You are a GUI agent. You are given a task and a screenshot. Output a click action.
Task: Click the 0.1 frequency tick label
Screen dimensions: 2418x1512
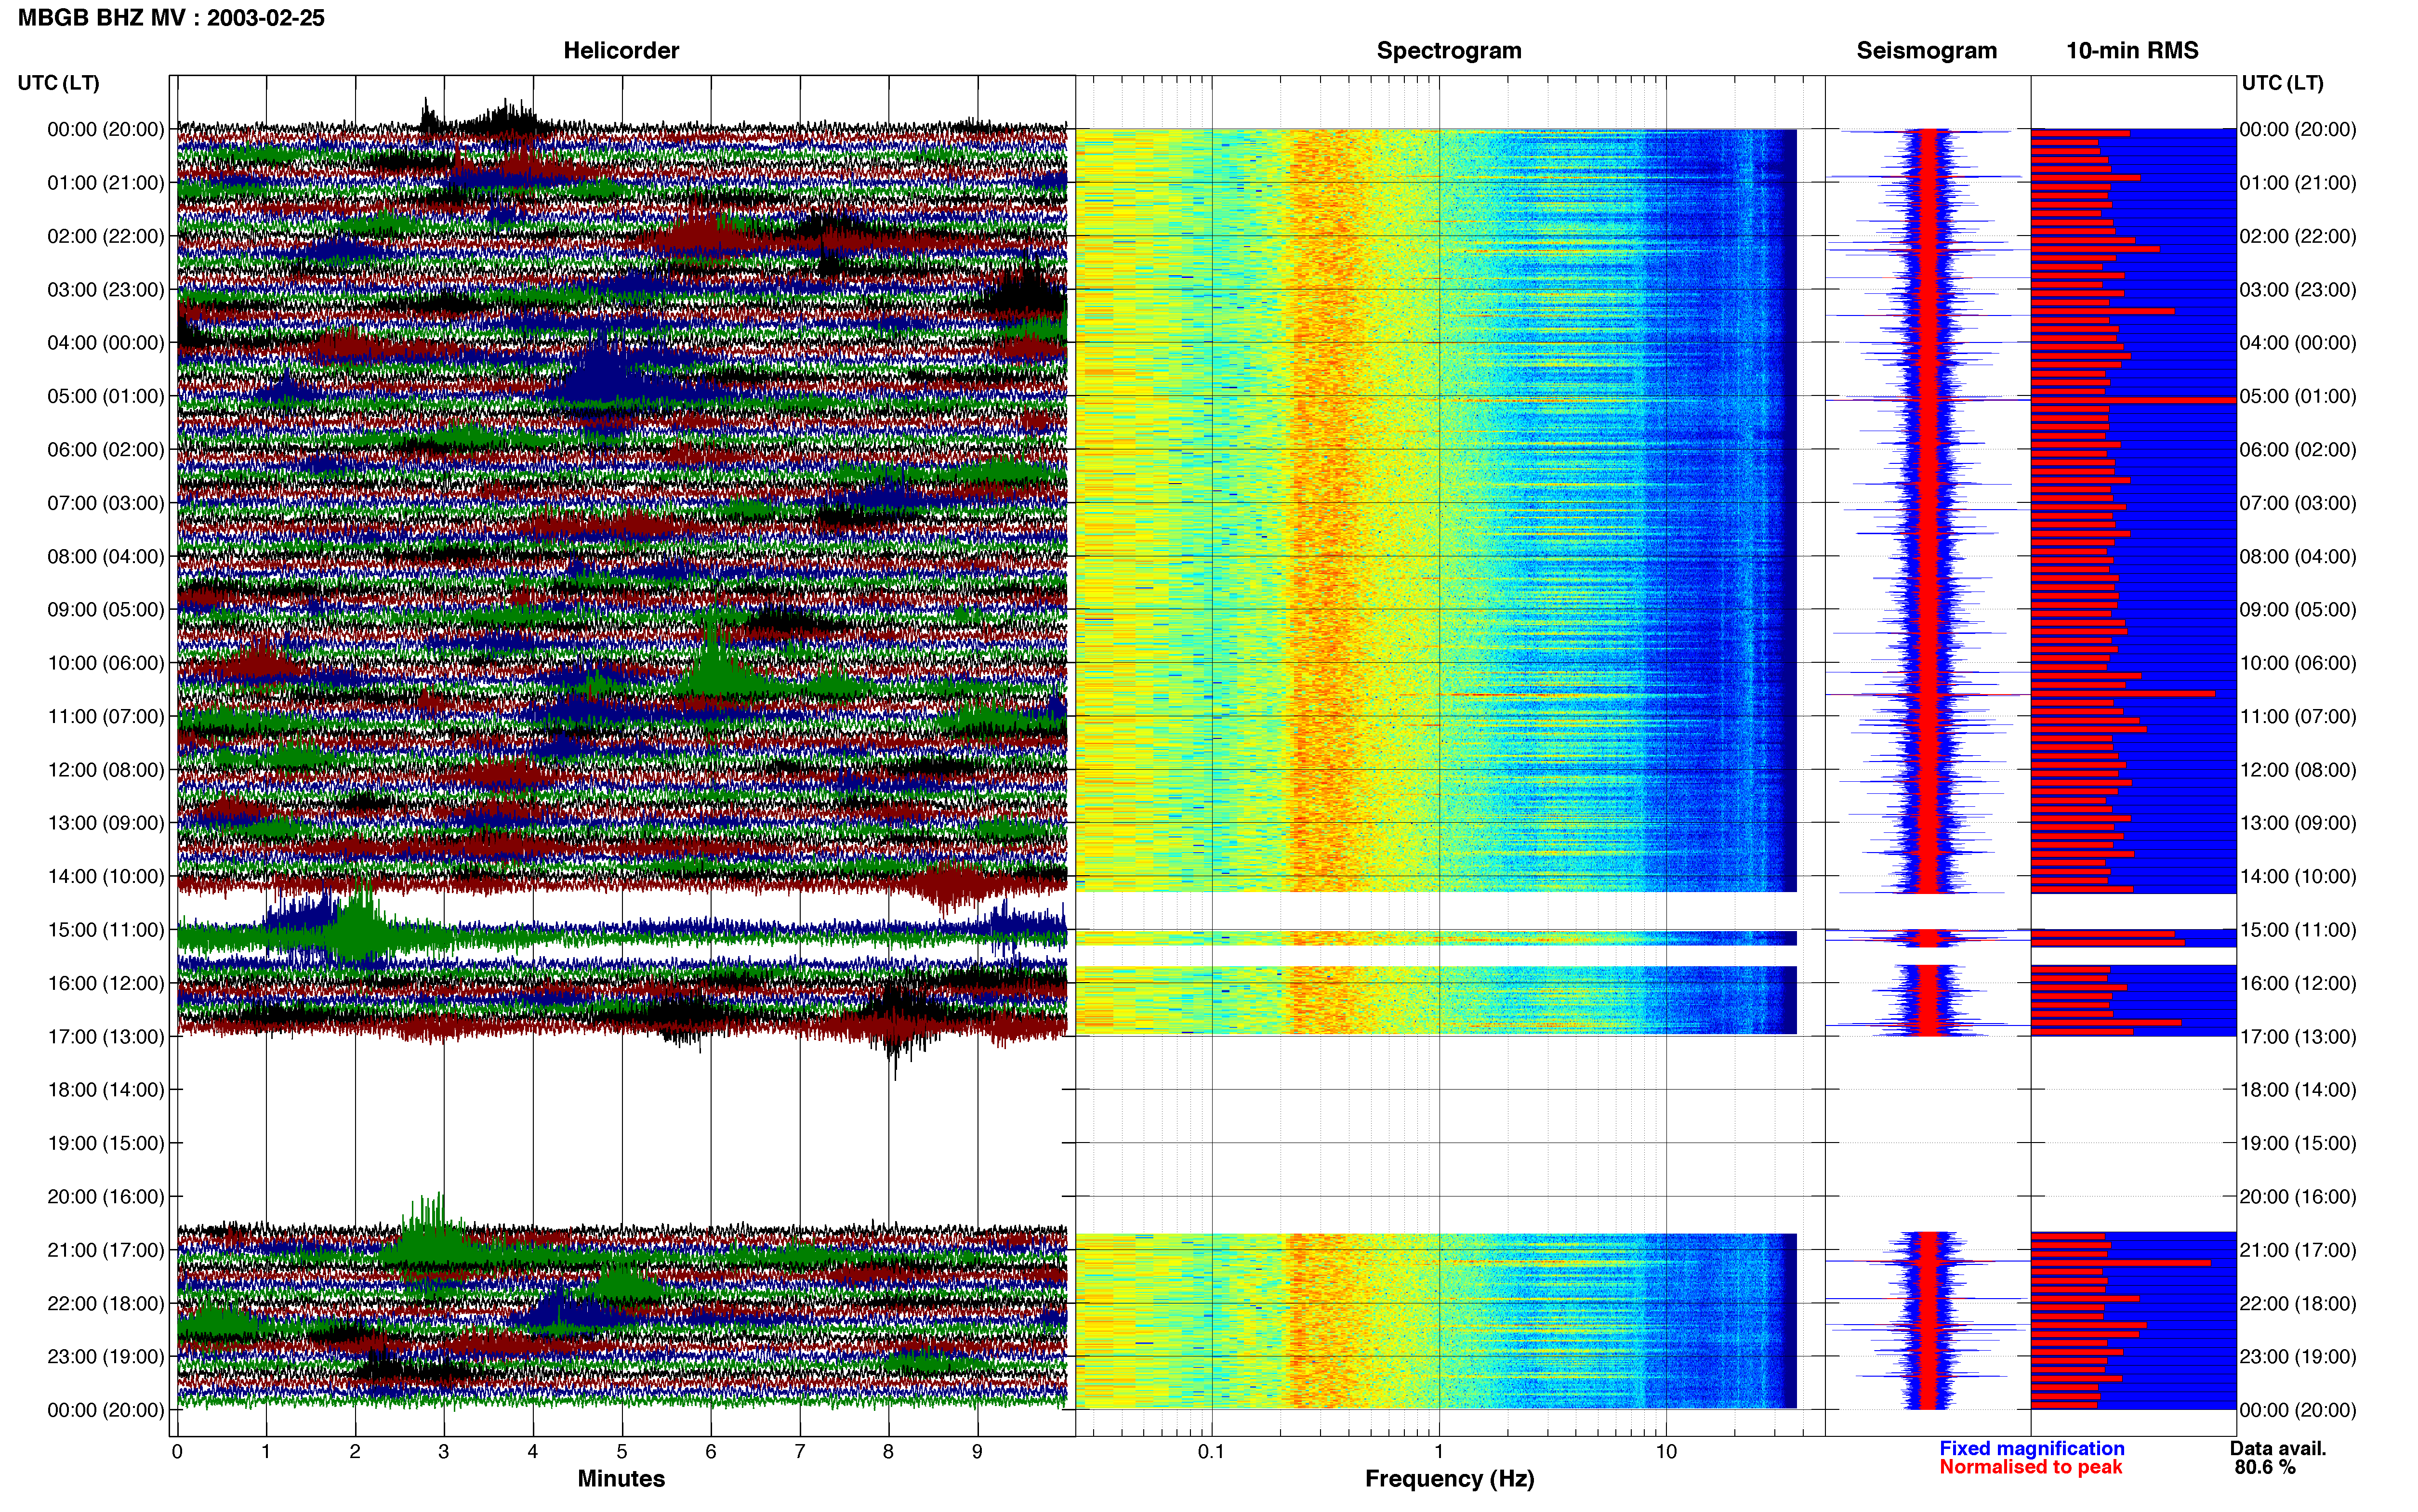click(1211, 1452)
